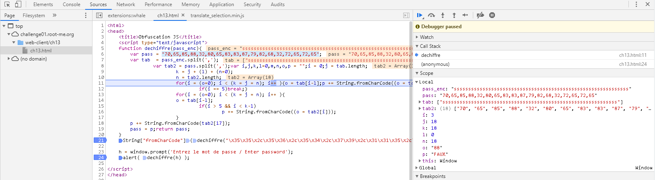Toggle the device toolbar icon
The height and width of the screenshot is (180, 655).
(18, 4)
